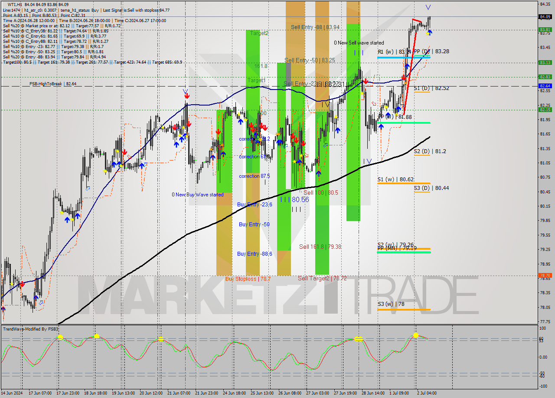The image size is (555, 398).
Task: Select the '0 New Sell wave started' text
Action: coord(359,43)
